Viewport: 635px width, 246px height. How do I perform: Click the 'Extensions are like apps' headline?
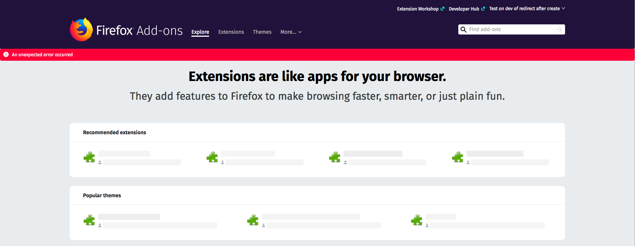(317, 76)
